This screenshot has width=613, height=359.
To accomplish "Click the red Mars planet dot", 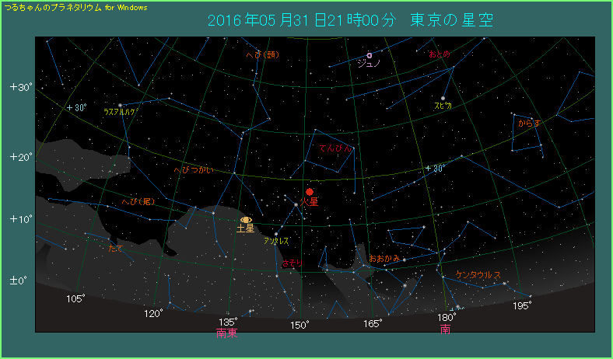I will pyautogui.click(x=309, y=191).
